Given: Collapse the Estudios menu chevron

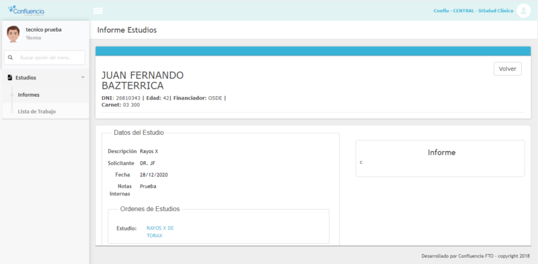Looking at the screenshot, I should 83,78.
